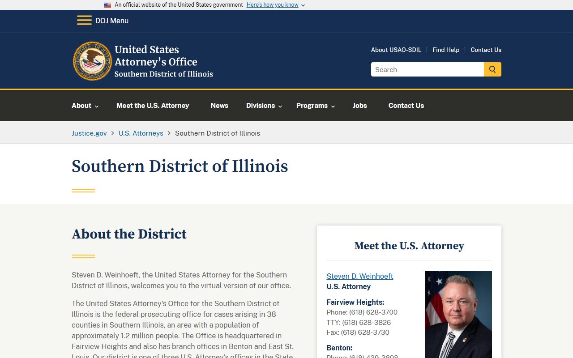Open the Justice.gov breadcrumb link

click(89, 133)
